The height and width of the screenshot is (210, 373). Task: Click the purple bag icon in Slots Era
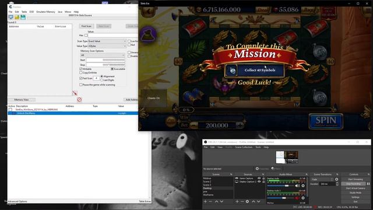(x=148, y=35)
